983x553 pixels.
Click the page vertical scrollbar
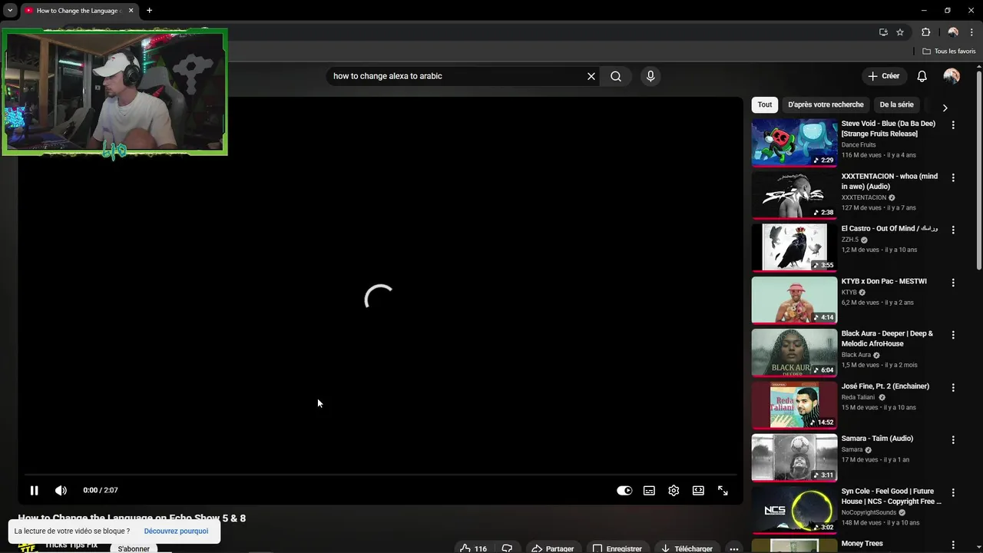[979, 169]
